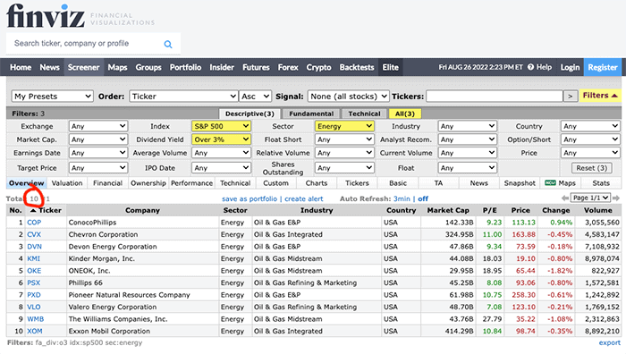626x354 pixels.
Task: Click the Tickers input box
Action: pyautogui.click(x=495, y=97)
